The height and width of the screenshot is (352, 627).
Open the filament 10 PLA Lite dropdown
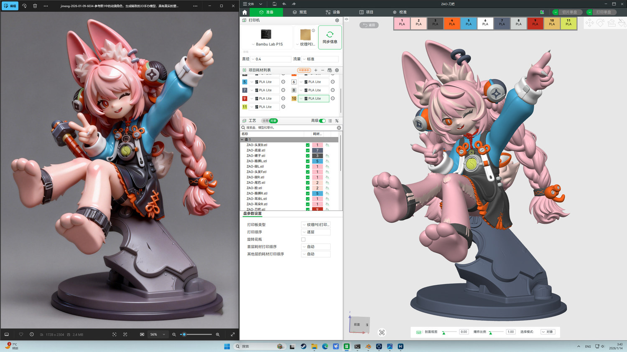pyautogui.click(x=313, y=99)
